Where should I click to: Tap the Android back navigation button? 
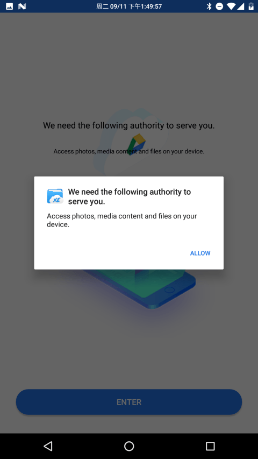48,446
